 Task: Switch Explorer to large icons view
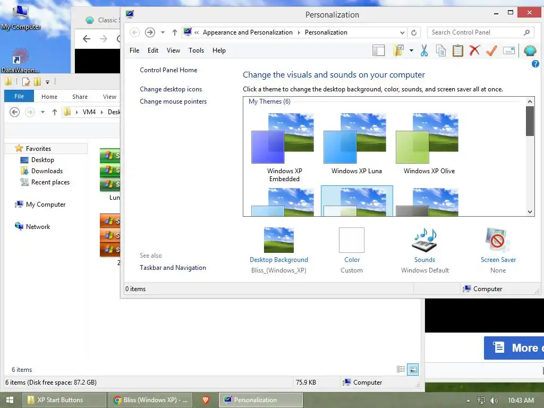coord(413,369)
